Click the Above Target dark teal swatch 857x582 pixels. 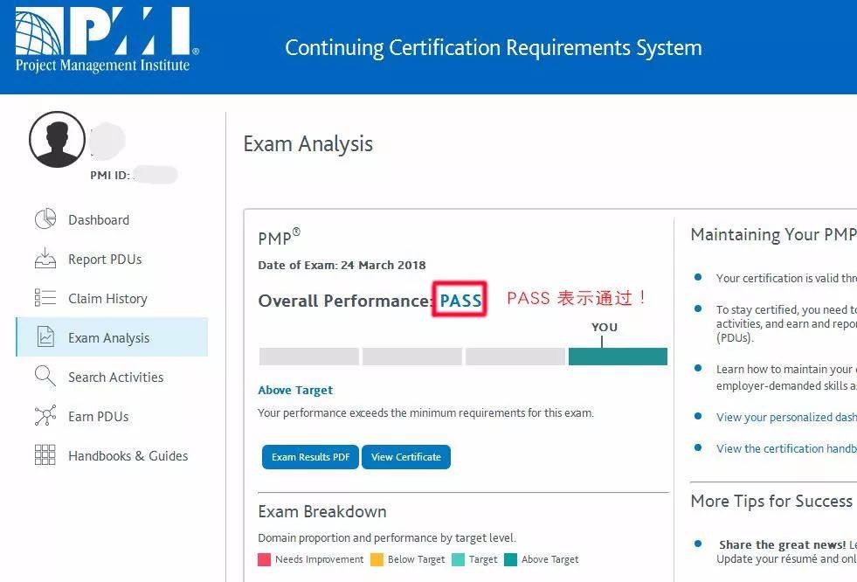(x=510, y=559)
